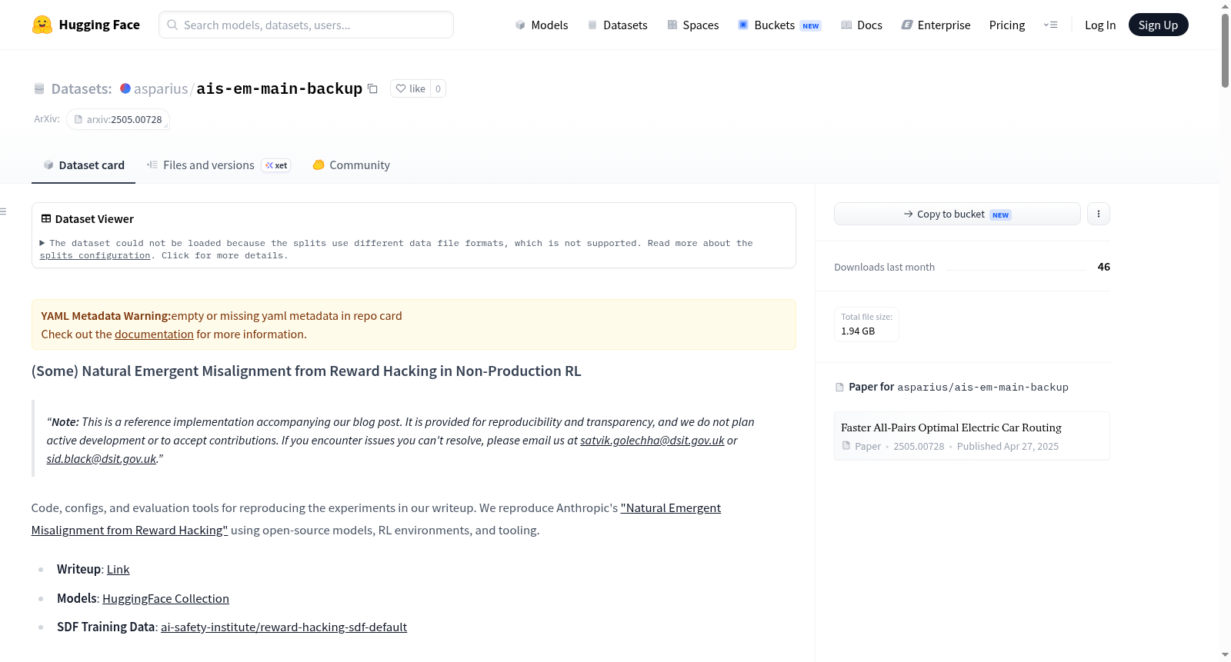Click the sid.black@dsit.gov.uk email link

pyautogui.click(x=102, y=459)
